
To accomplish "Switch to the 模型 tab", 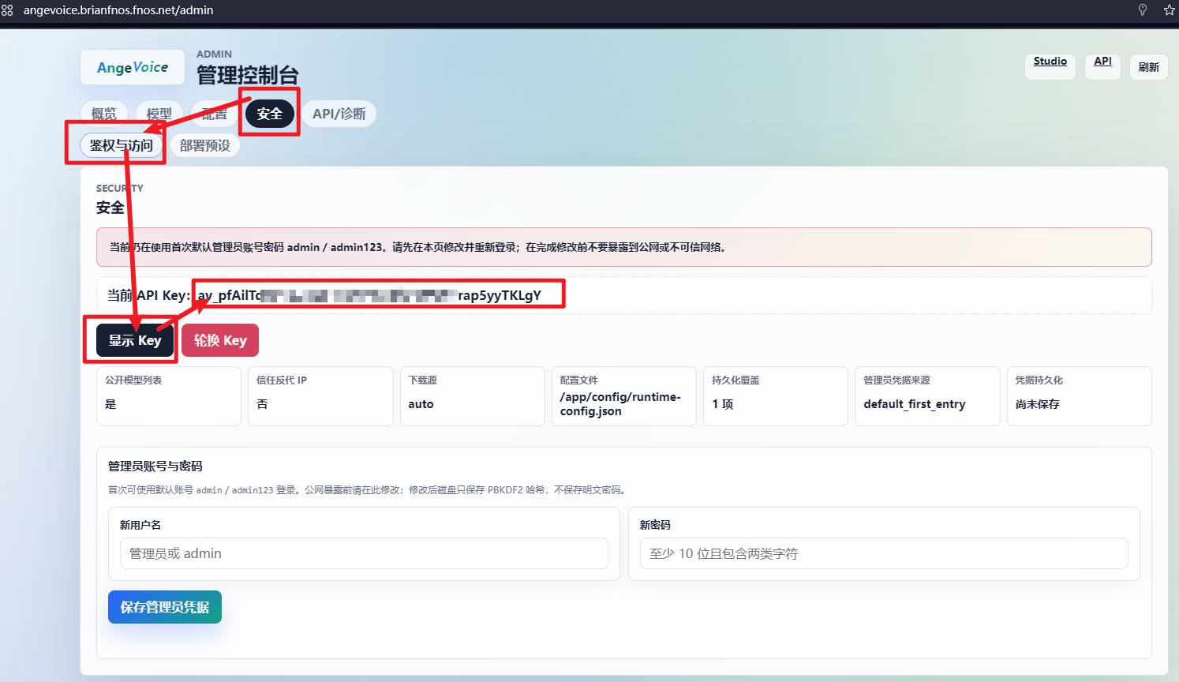I will click(x=159, y=114).
